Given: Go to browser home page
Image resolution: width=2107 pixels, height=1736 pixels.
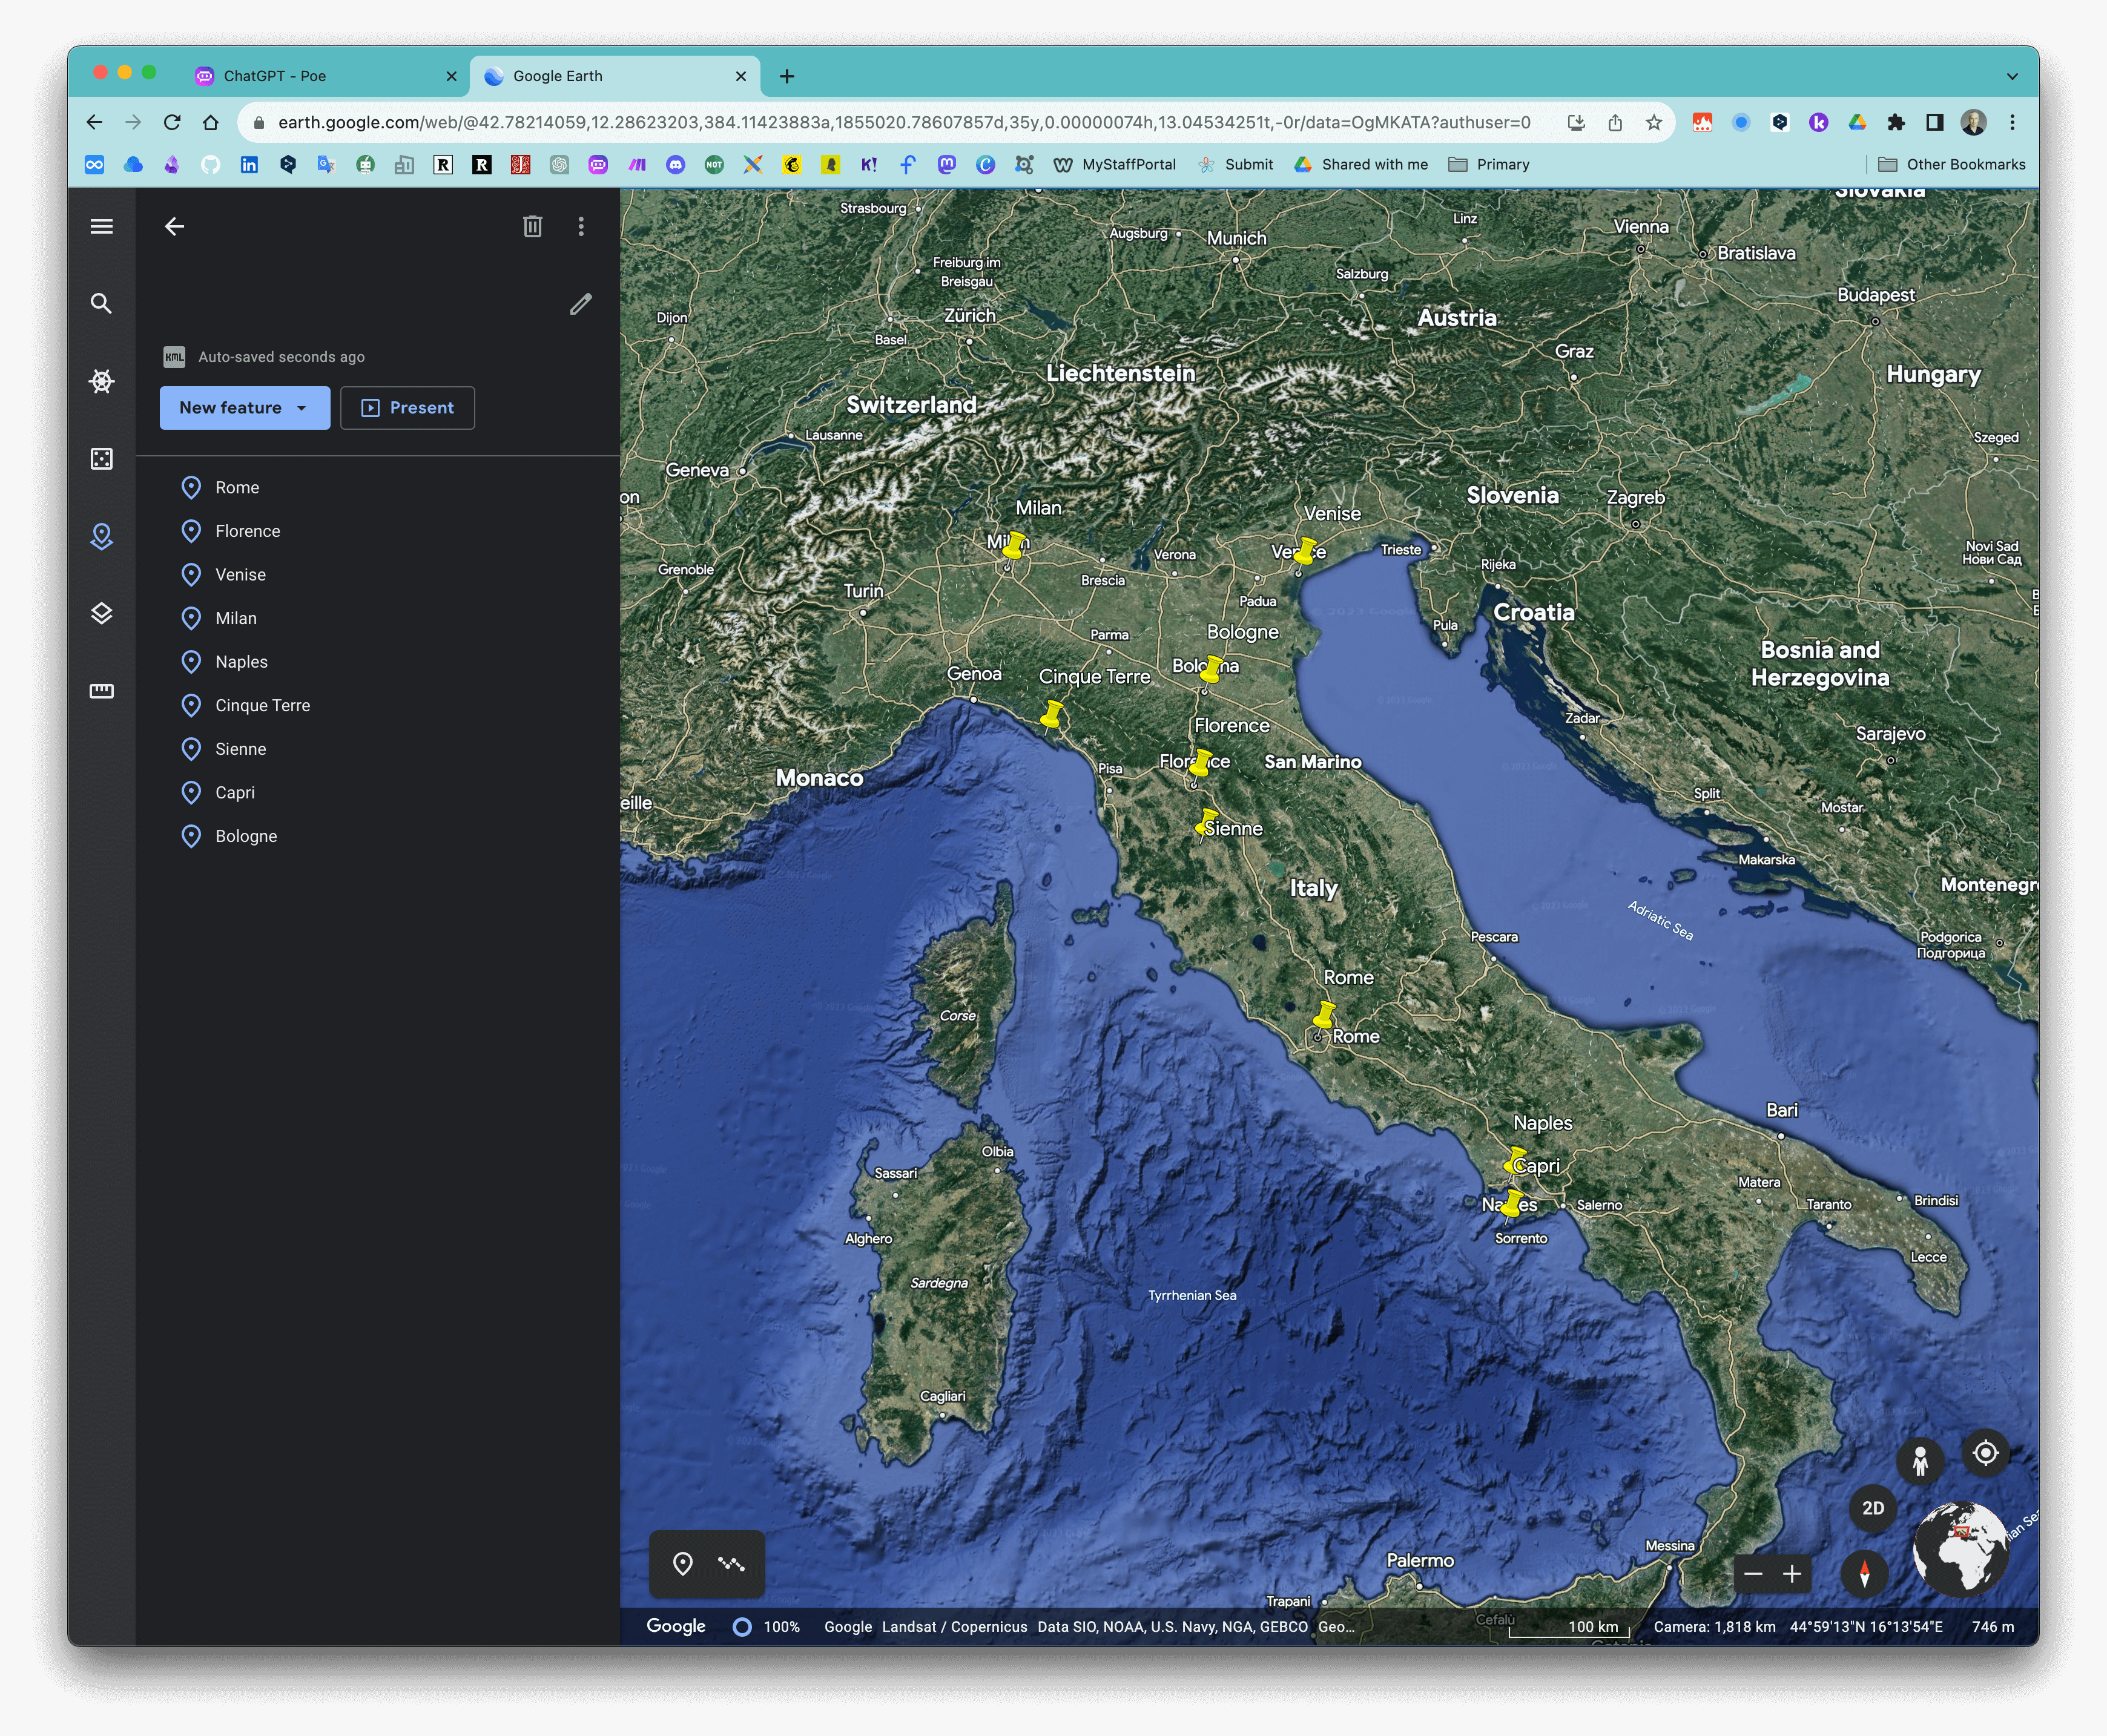Looking at the screenshot, I should coord(210,122).
